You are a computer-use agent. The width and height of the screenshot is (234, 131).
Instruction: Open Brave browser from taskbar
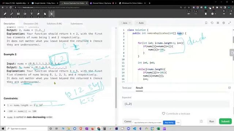click(x=80, y=128)
